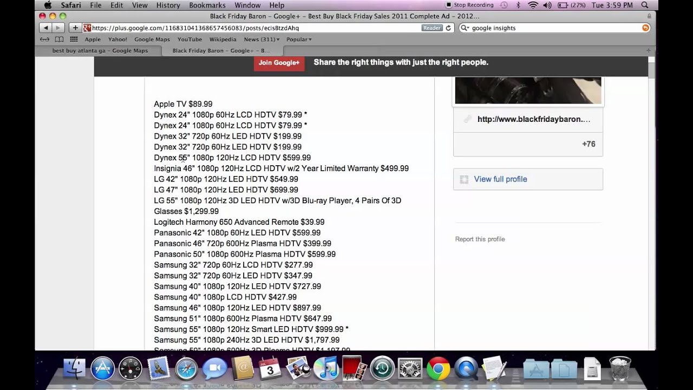Open iChat bubble icon in Dock
Screen dimensions: 693x390
pyautogui.click(x=215, y=369)
